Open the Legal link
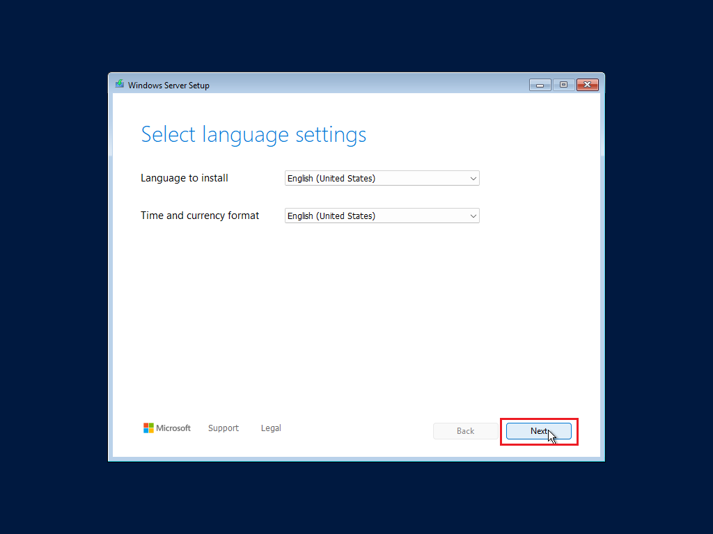713x534 pixels. click(x=271, y=428)
